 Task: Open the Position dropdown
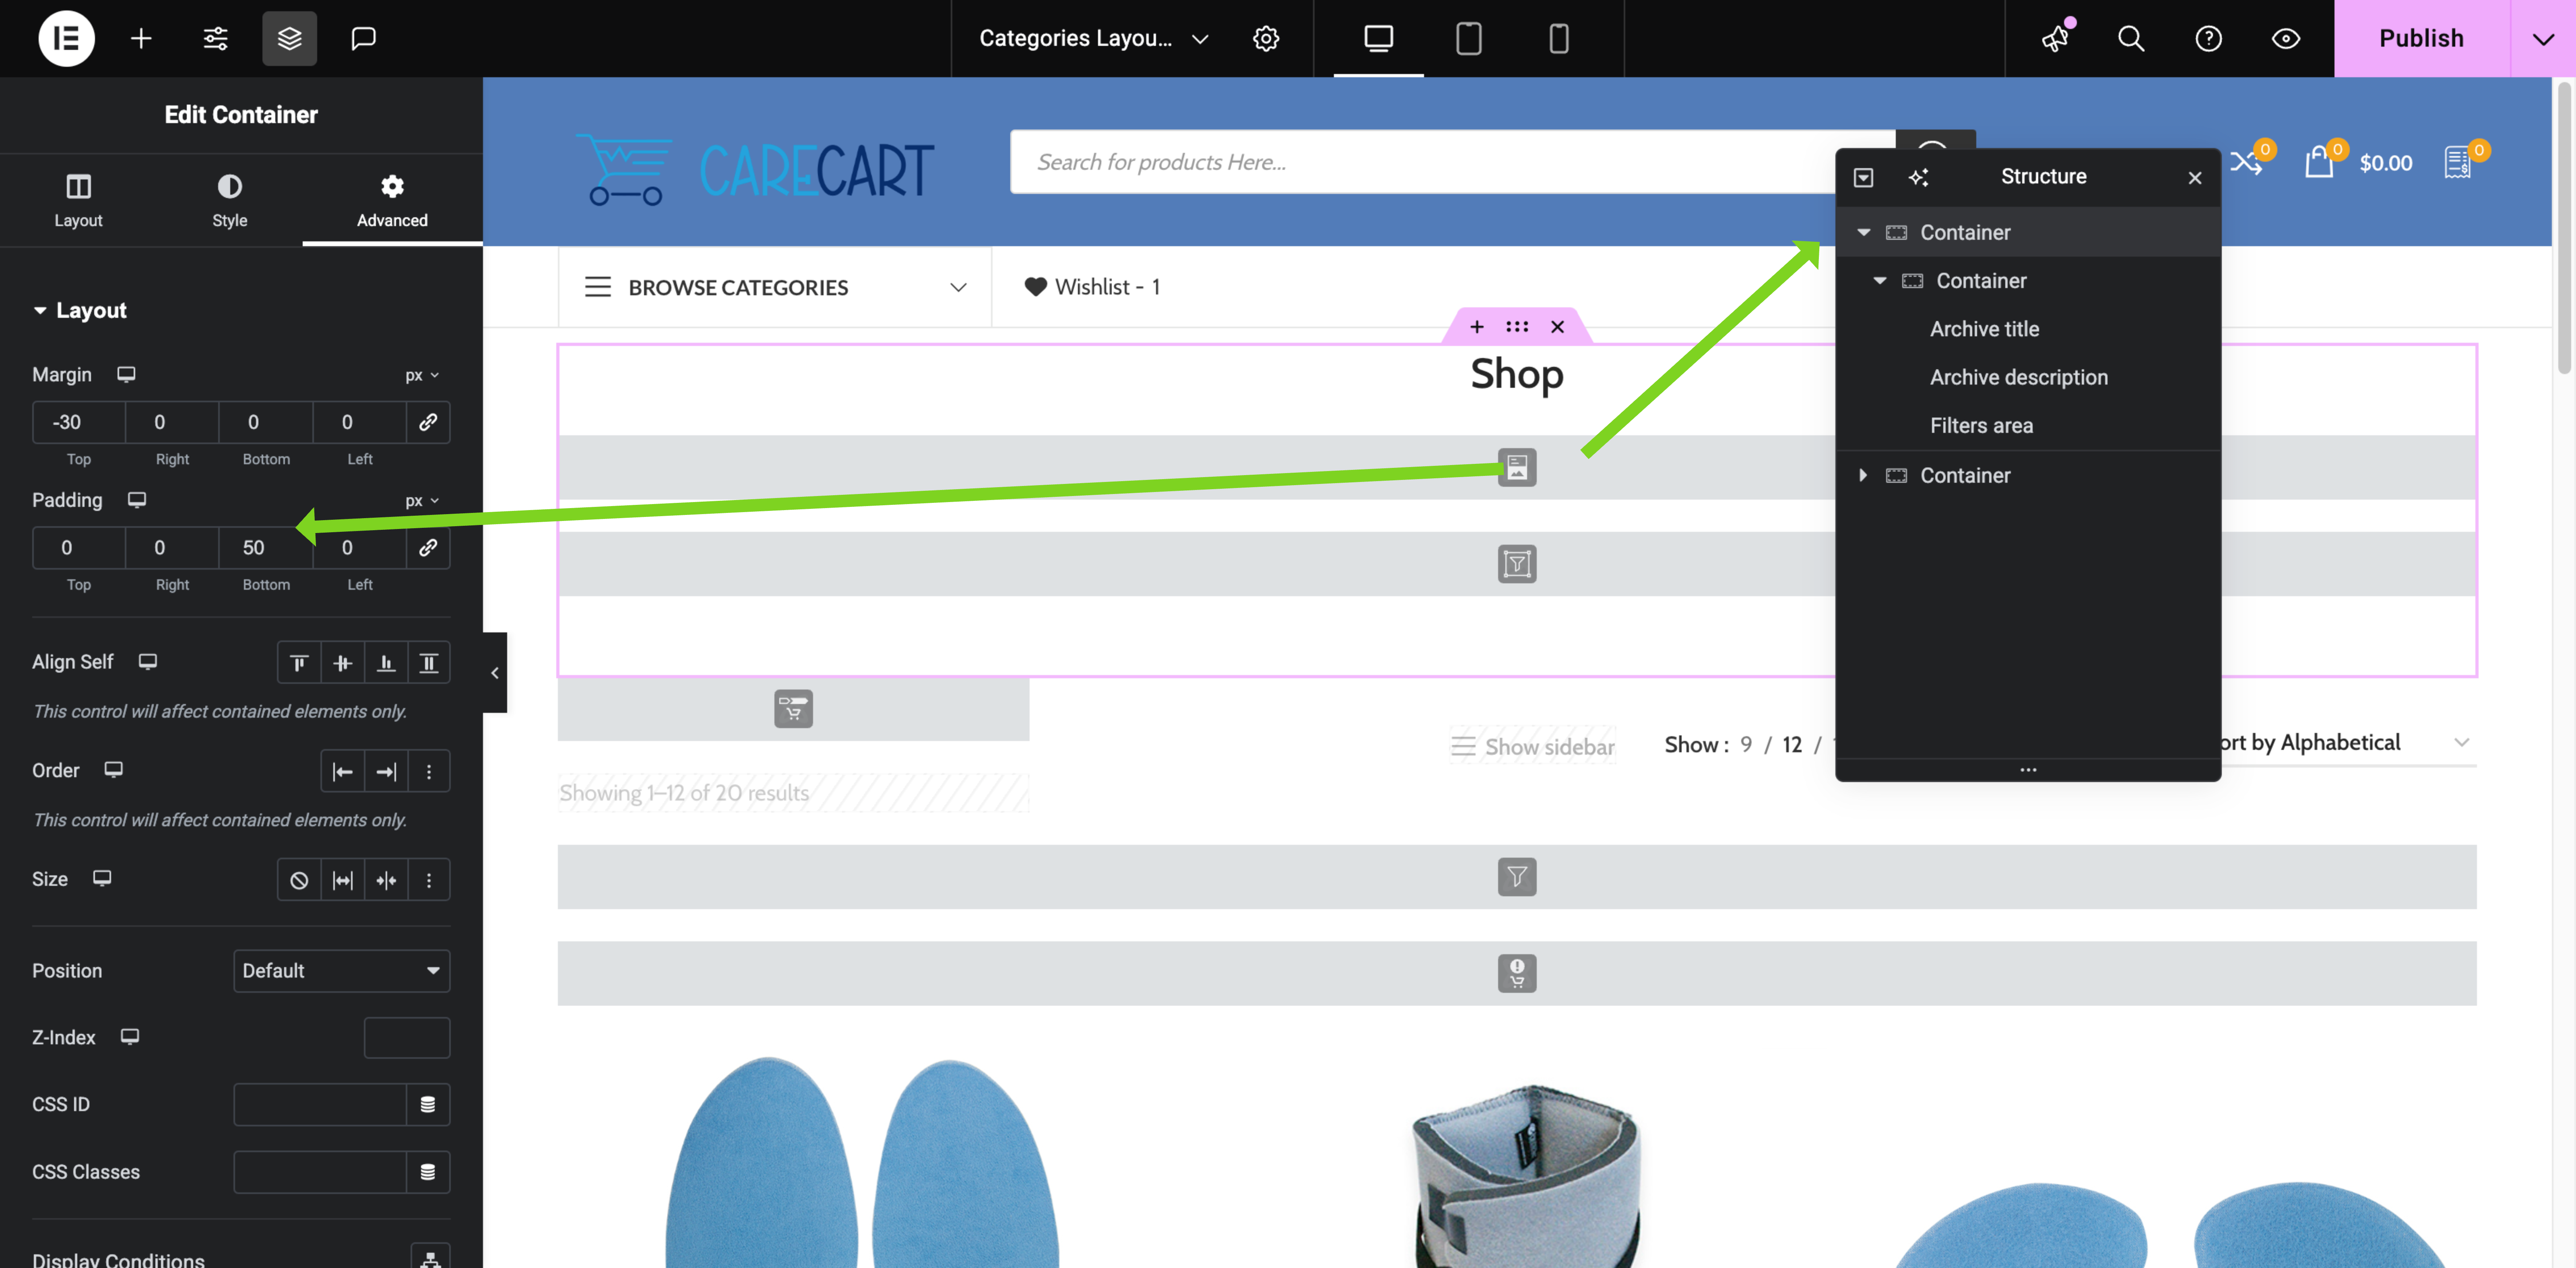pos(342,970)
